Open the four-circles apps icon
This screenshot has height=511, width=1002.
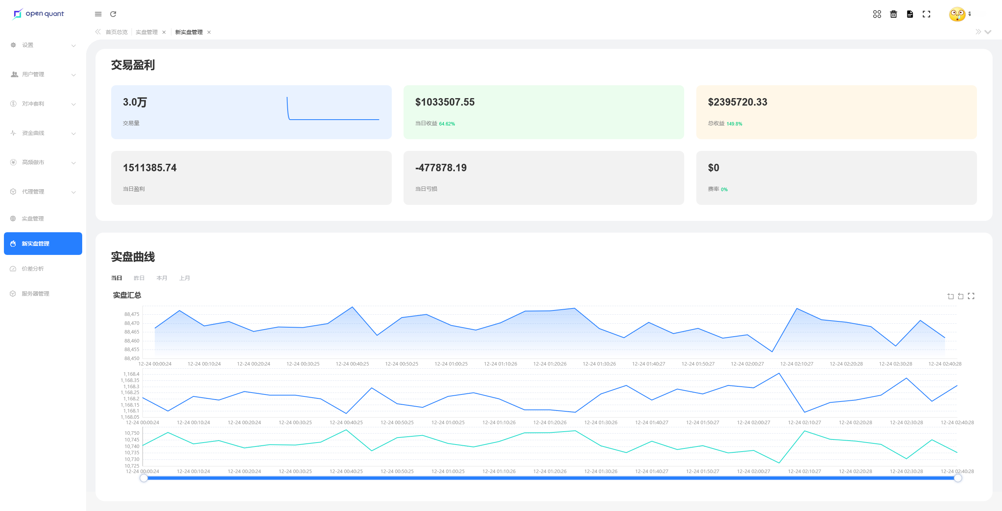coord(877,14)
